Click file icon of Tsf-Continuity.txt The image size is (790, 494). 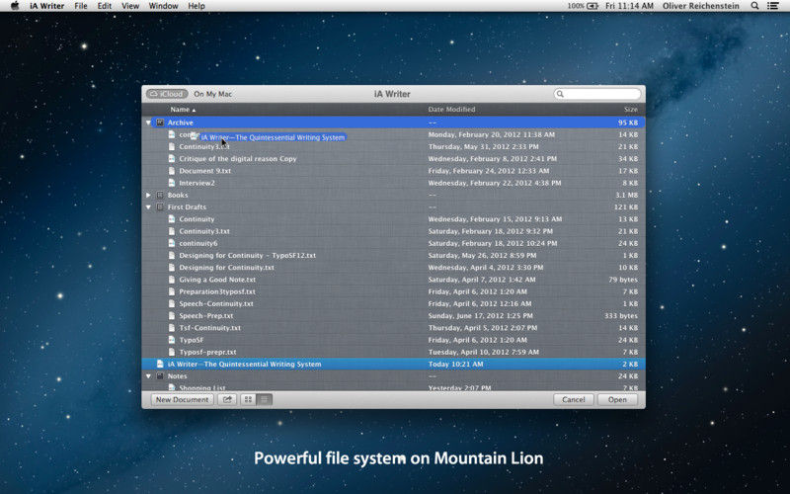[171, 328]
